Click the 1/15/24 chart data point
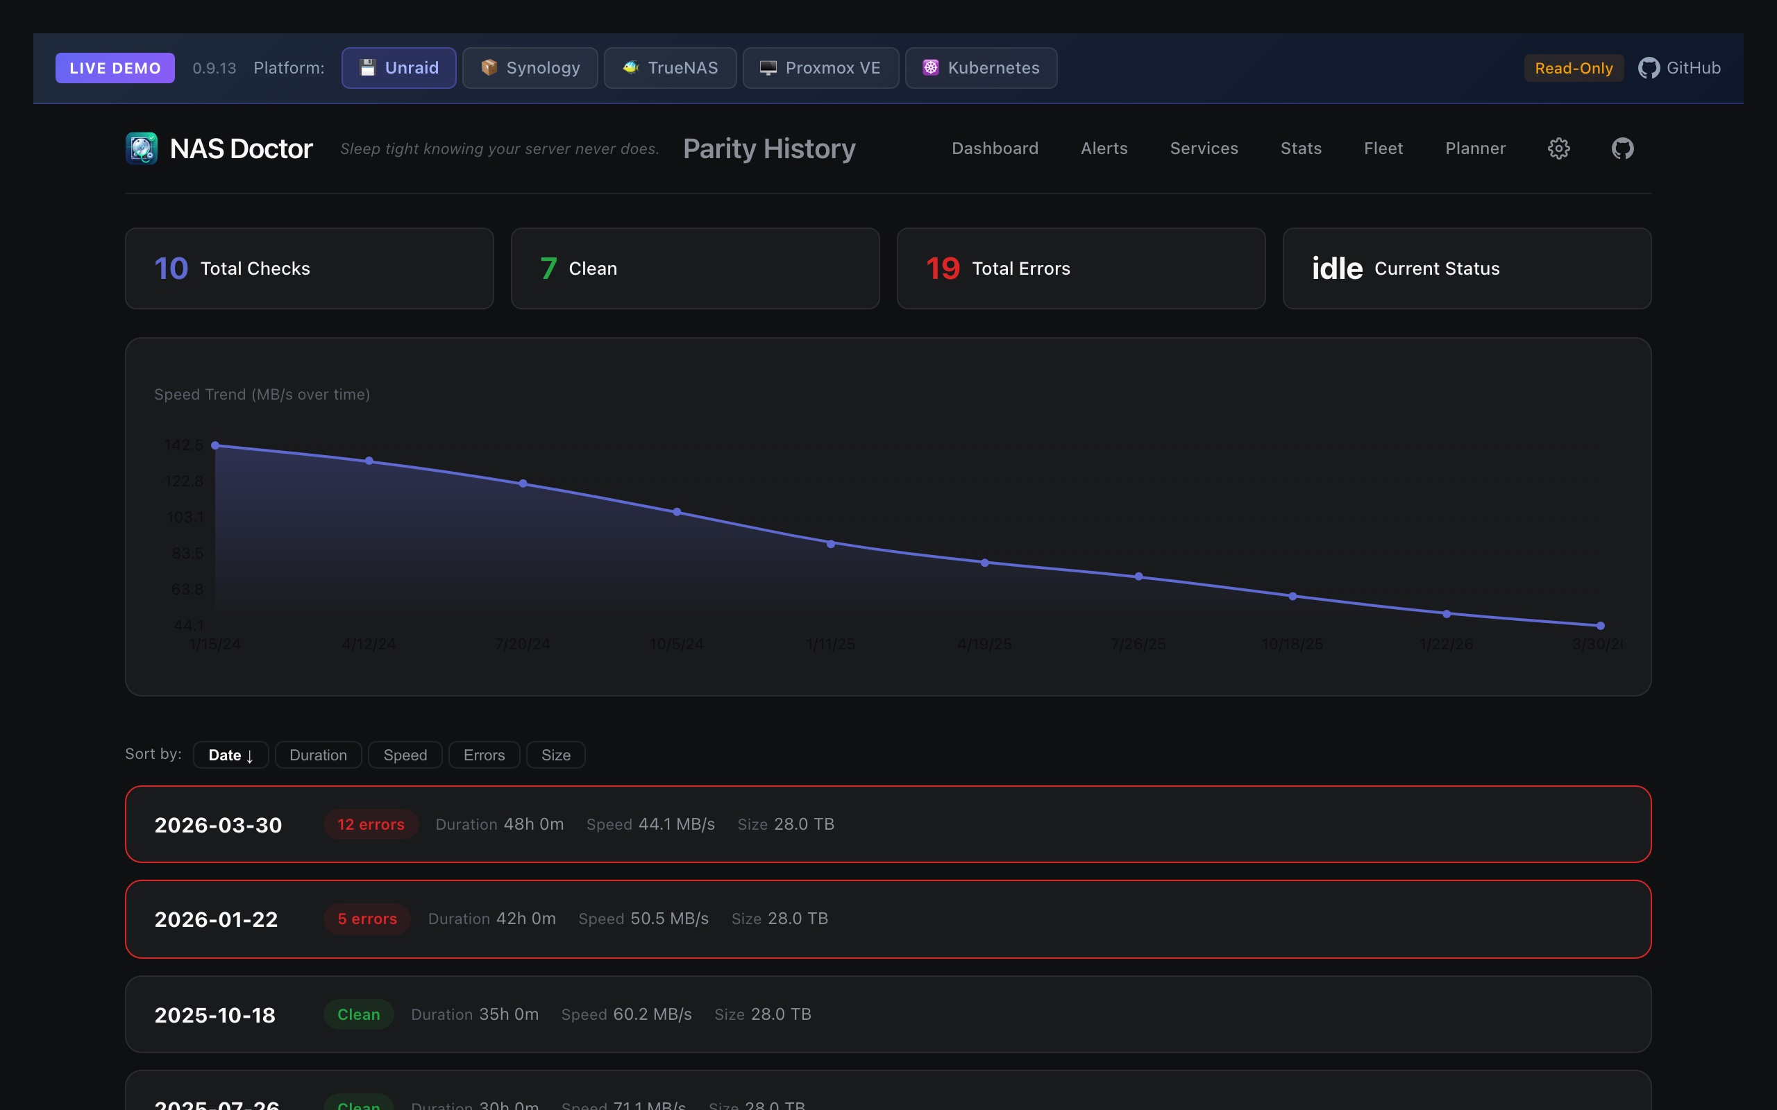 coord(215,445)
